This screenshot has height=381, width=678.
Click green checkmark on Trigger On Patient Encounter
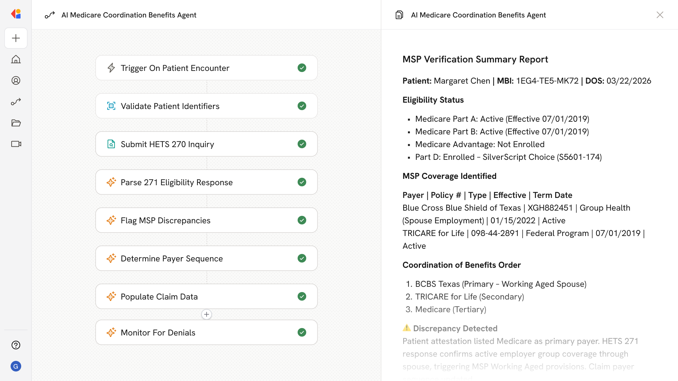(x=302, y=68)
